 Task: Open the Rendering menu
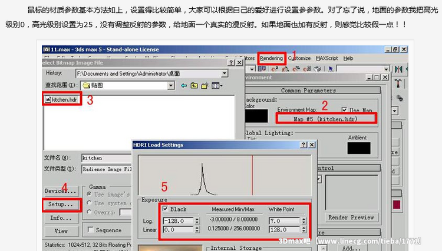coord(271,58)
